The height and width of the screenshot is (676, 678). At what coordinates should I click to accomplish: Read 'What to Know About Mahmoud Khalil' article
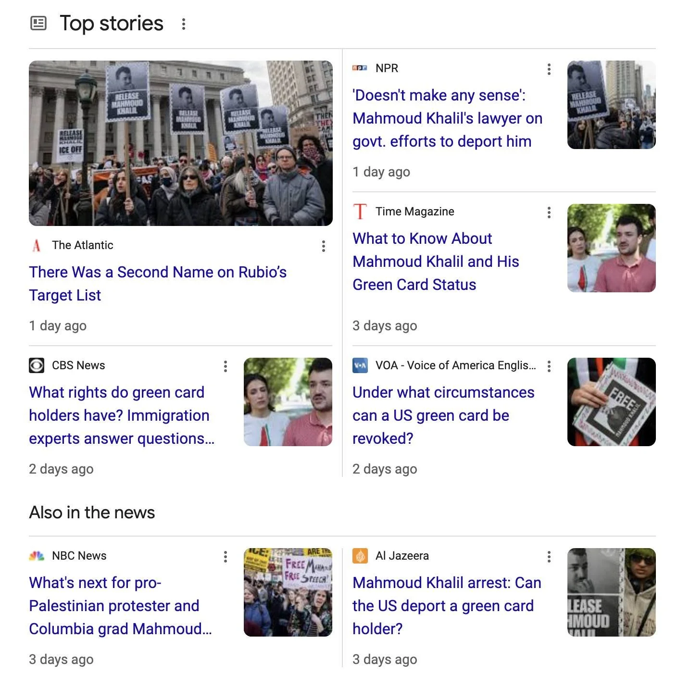coord(436,262)
